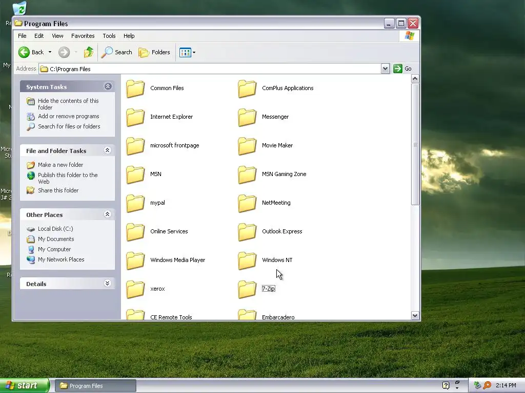Open the Views button in toolbar
The image size is (525, 393).
185,52
